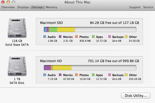The height and width of the screenshot is (103, 155).
Task: Click the yellow window minimize button
Action: pos(8,2)
